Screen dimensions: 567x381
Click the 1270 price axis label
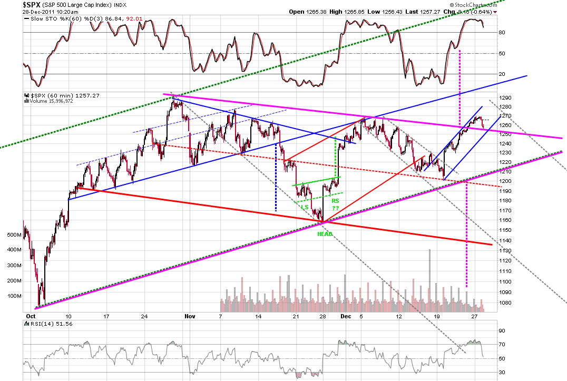(x=505, y=116)
